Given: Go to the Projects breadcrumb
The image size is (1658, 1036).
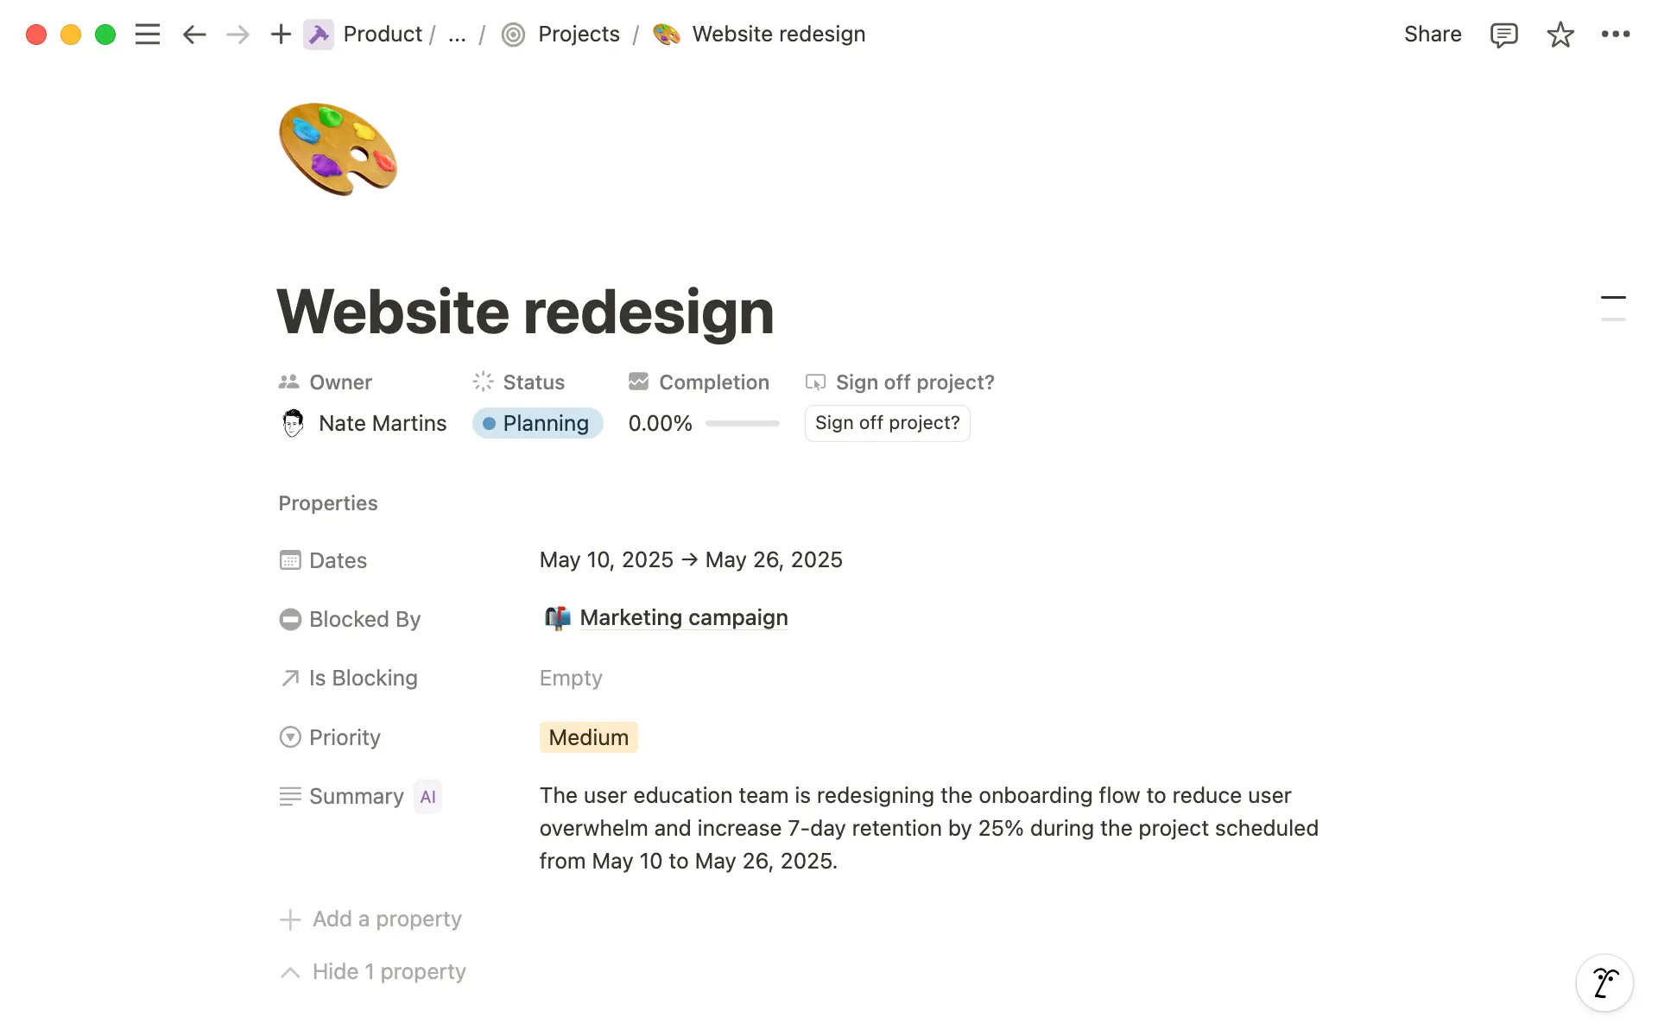Looking at the screenshot, I should tap(578, 35).
